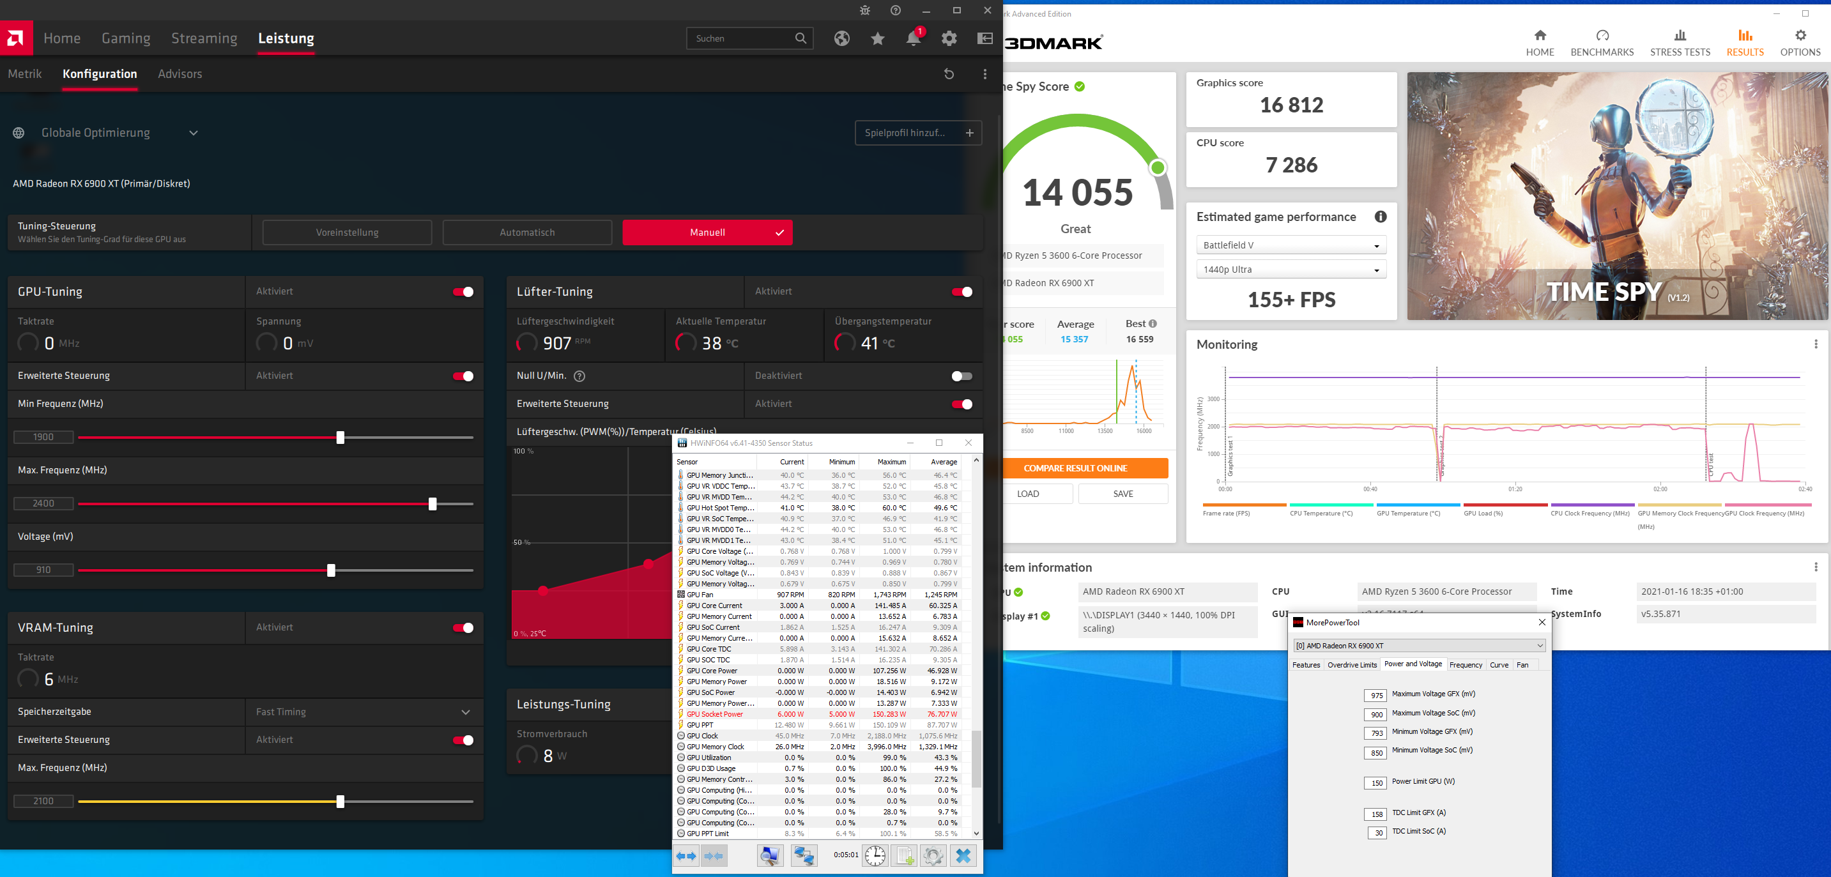The width and height of the screenshot is (1831, 877).
Task: Switch to the Home tab in Radeon
Action: coord(62,38)
